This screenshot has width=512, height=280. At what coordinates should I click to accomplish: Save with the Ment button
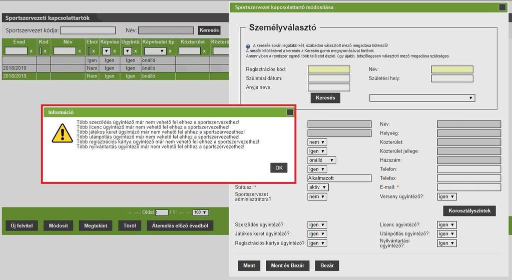249,265
